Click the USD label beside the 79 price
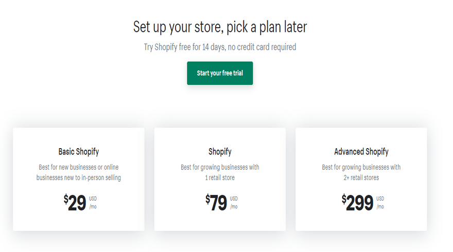The width and height of the screenshot is (453, 252). pyautogui.click(x=234, y=199)
